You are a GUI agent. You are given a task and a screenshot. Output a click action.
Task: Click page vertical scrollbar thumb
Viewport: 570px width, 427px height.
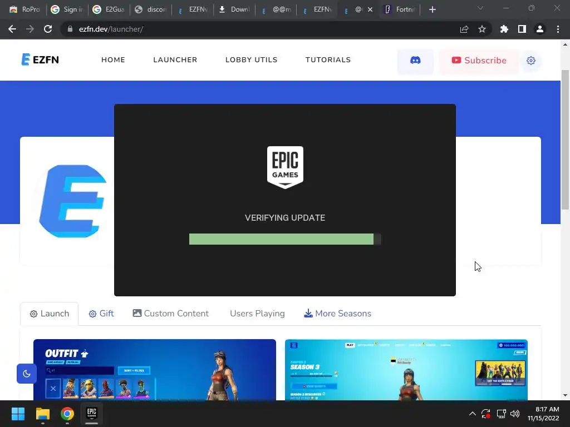(565, 140)
